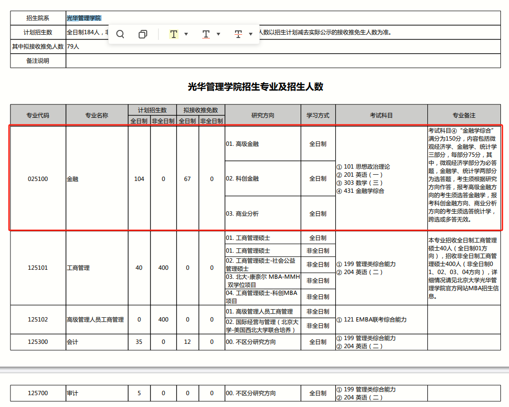Screen dimensions: 509x407
Task: Underline the selected text
Action: pyautogui.click(x=206, y=34)
